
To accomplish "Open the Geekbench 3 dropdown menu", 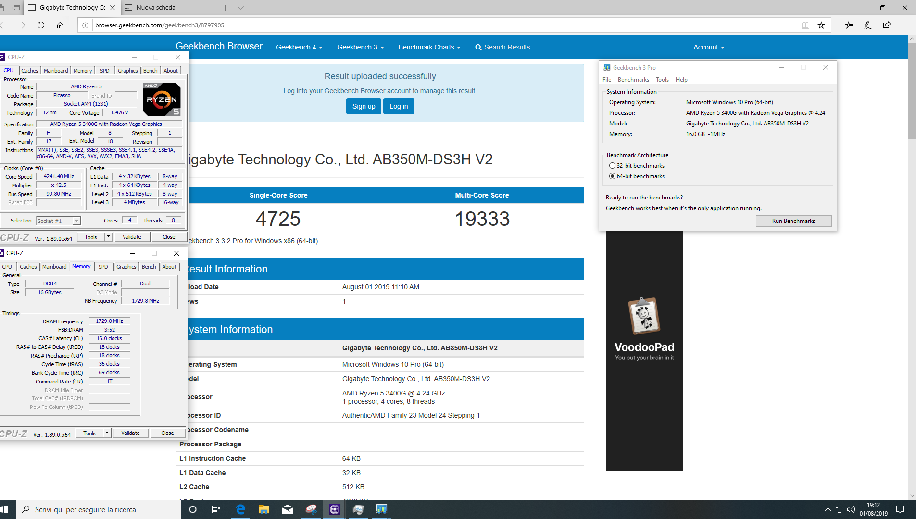I will click(x=361, y=47).
